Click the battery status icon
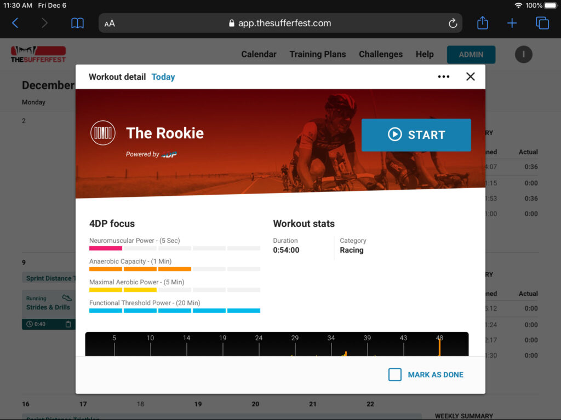This screenshot has width=561, height=420. pyautogui.click(x=551, y=5)
